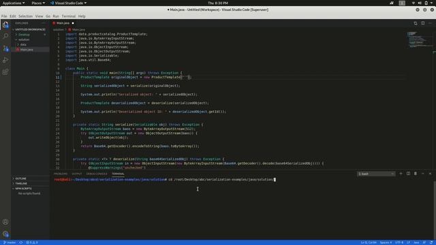Open the Explorer panel more actions ellipsis
This screenshot has height=245, width=436.
44,23
